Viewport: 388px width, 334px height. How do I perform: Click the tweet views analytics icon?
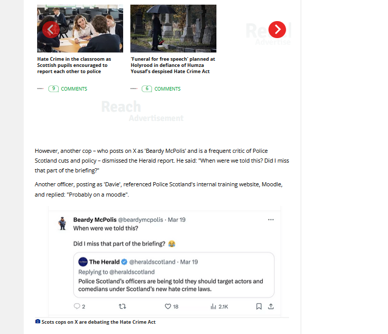(213, 307)
